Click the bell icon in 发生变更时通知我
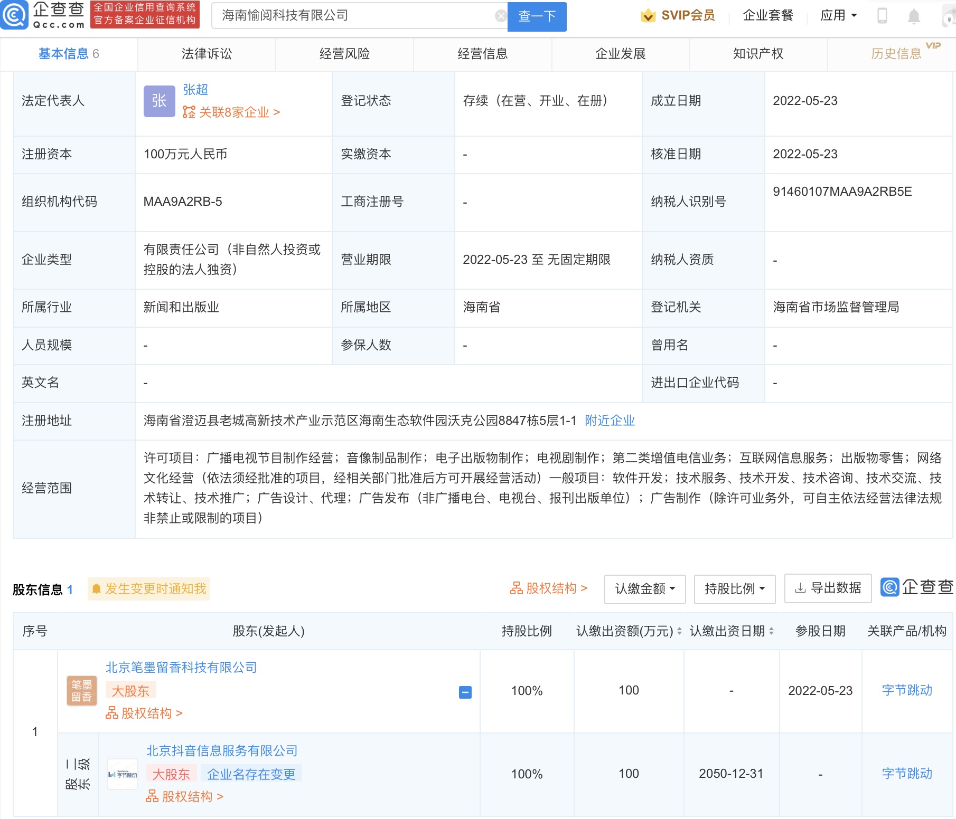The height and width of the screenshot is (819, 956). tap(96, 589)
